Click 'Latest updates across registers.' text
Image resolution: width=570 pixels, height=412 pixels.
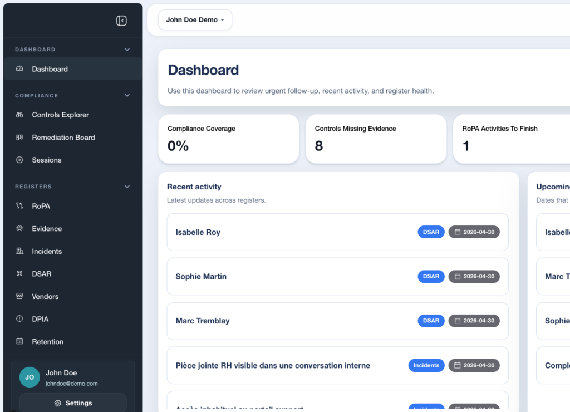tap(217, 200)
